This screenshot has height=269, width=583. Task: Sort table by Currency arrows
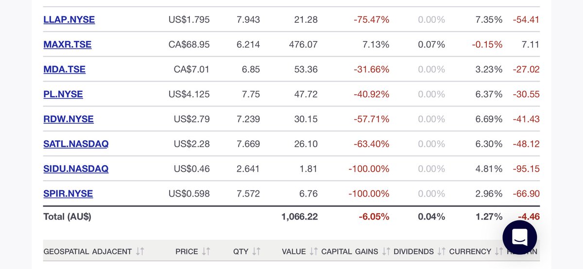click(499, 252)
